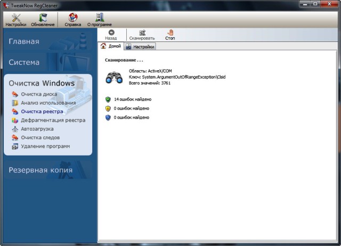Open the Автозагрузка link
The width and height of the screenshot is (341, 246).
coord(37,129)
